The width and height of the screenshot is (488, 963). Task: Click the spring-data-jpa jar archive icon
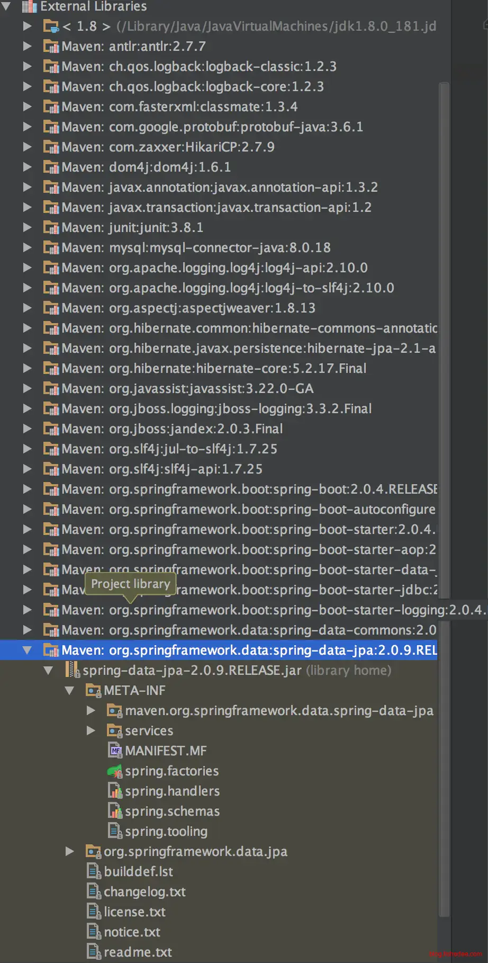tap(72, 670)
